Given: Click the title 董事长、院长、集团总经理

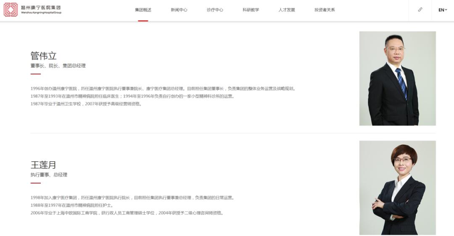Looking at the screenshot, I should 58,66.
